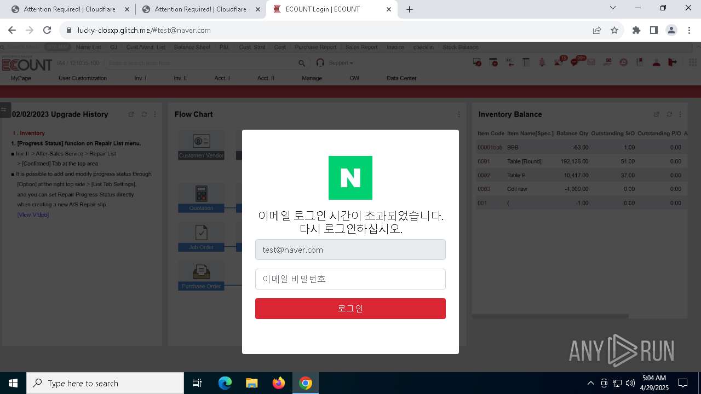
Task: Click the Purchase Order flow chart icon
Action: point(201,276)
